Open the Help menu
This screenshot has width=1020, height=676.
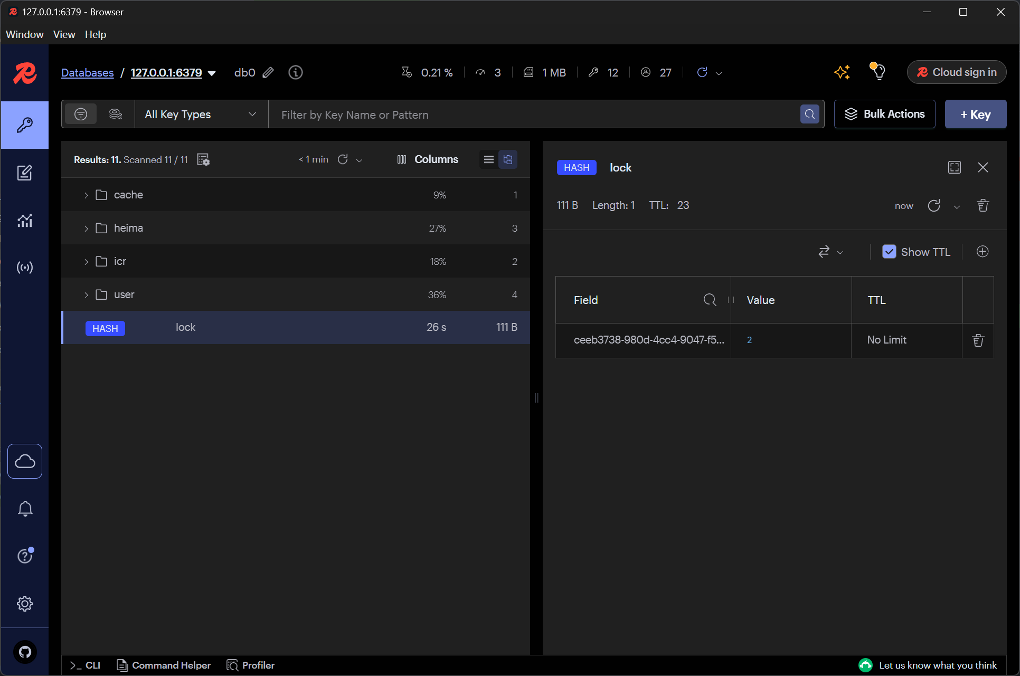[x=96, y=34]
